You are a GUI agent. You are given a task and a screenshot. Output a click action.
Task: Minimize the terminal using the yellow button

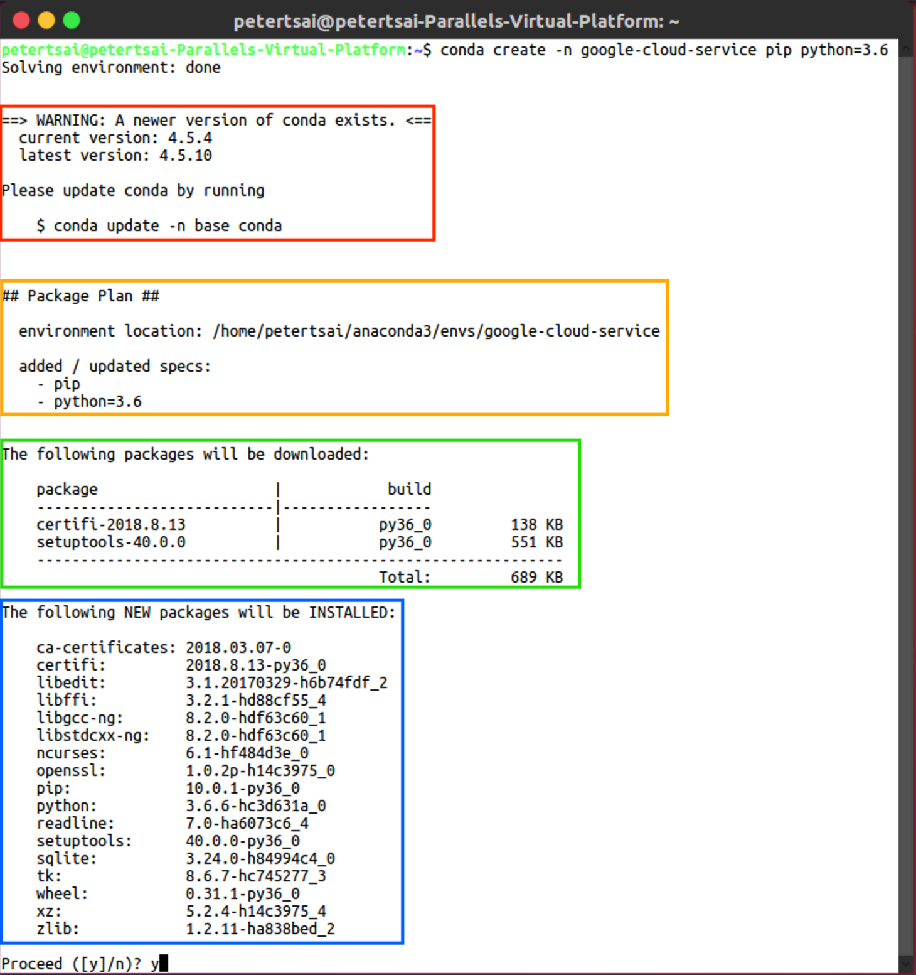pos(46,21)
